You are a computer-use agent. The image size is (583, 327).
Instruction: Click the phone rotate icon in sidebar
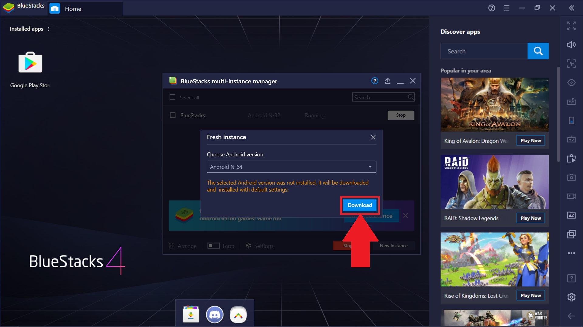click(x=571, y=120)
